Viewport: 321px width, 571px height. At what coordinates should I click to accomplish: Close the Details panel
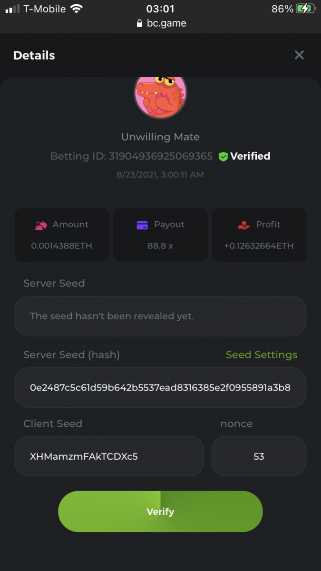coord(299,55)
